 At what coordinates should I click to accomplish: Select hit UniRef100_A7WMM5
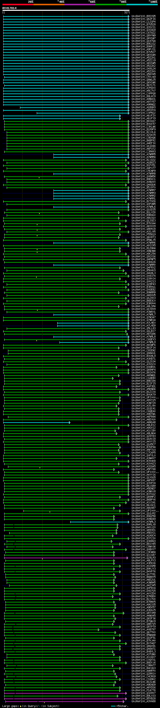pos(143,154)
